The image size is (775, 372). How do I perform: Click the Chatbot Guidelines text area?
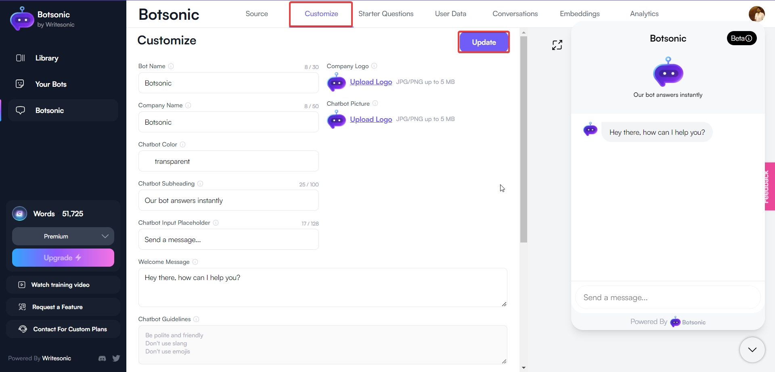click(323, 345)
